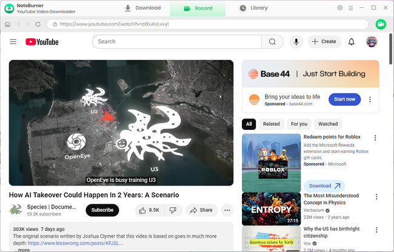This screenshot has height=252, width=394.
Task: Select the All filter chip
Action: (249, 124)
